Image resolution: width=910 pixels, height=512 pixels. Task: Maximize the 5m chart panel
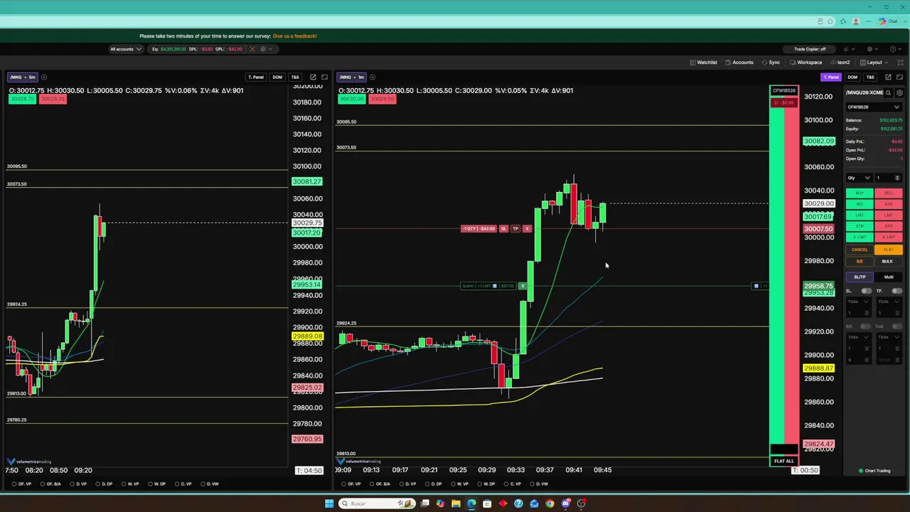click(x=325, y=77)
